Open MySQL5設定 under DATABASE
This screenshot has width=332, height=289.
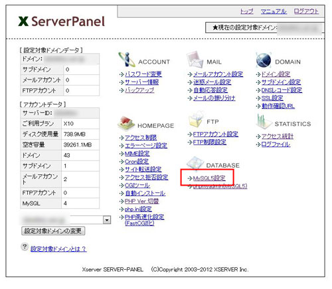pos(209,178)
